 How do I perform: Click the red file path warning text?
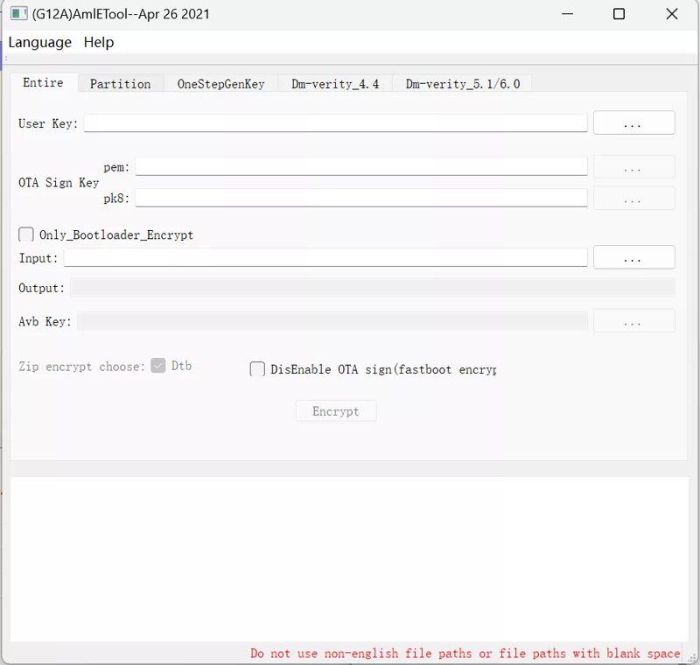465,654
